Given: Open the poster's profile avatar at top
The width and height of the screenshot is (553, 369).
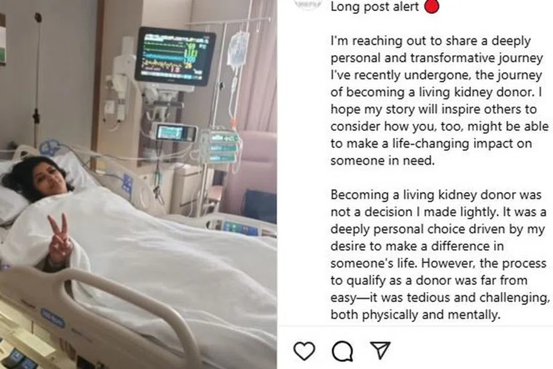Looking at the screenshot, I should pyautogui.click(x=308, y=3).
